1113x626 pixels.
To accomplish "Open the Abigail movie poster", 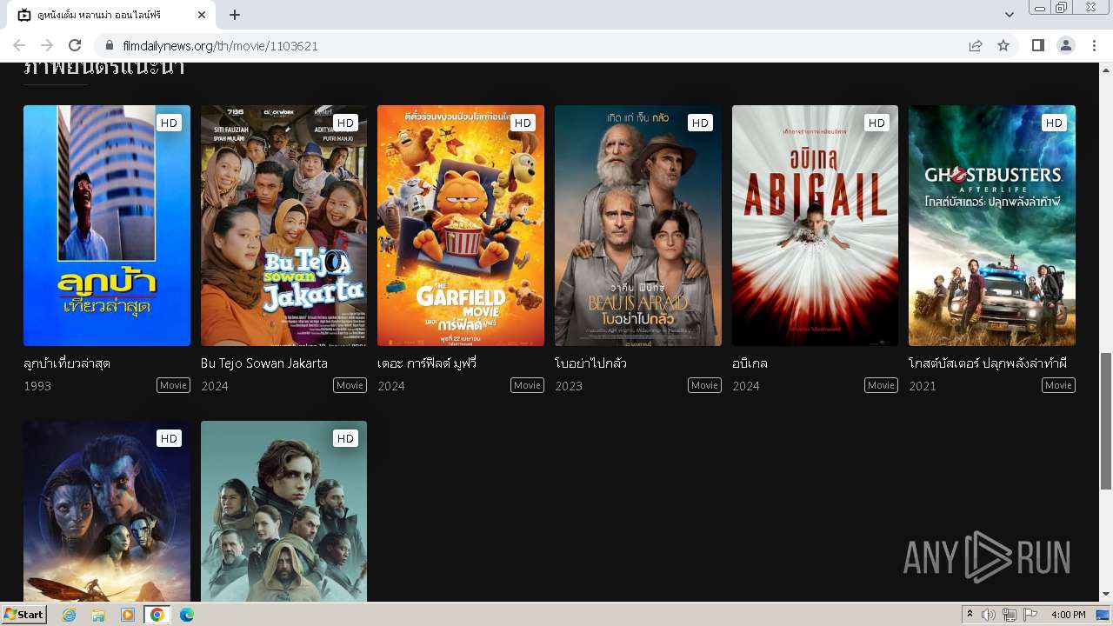I will click(815, 225).
